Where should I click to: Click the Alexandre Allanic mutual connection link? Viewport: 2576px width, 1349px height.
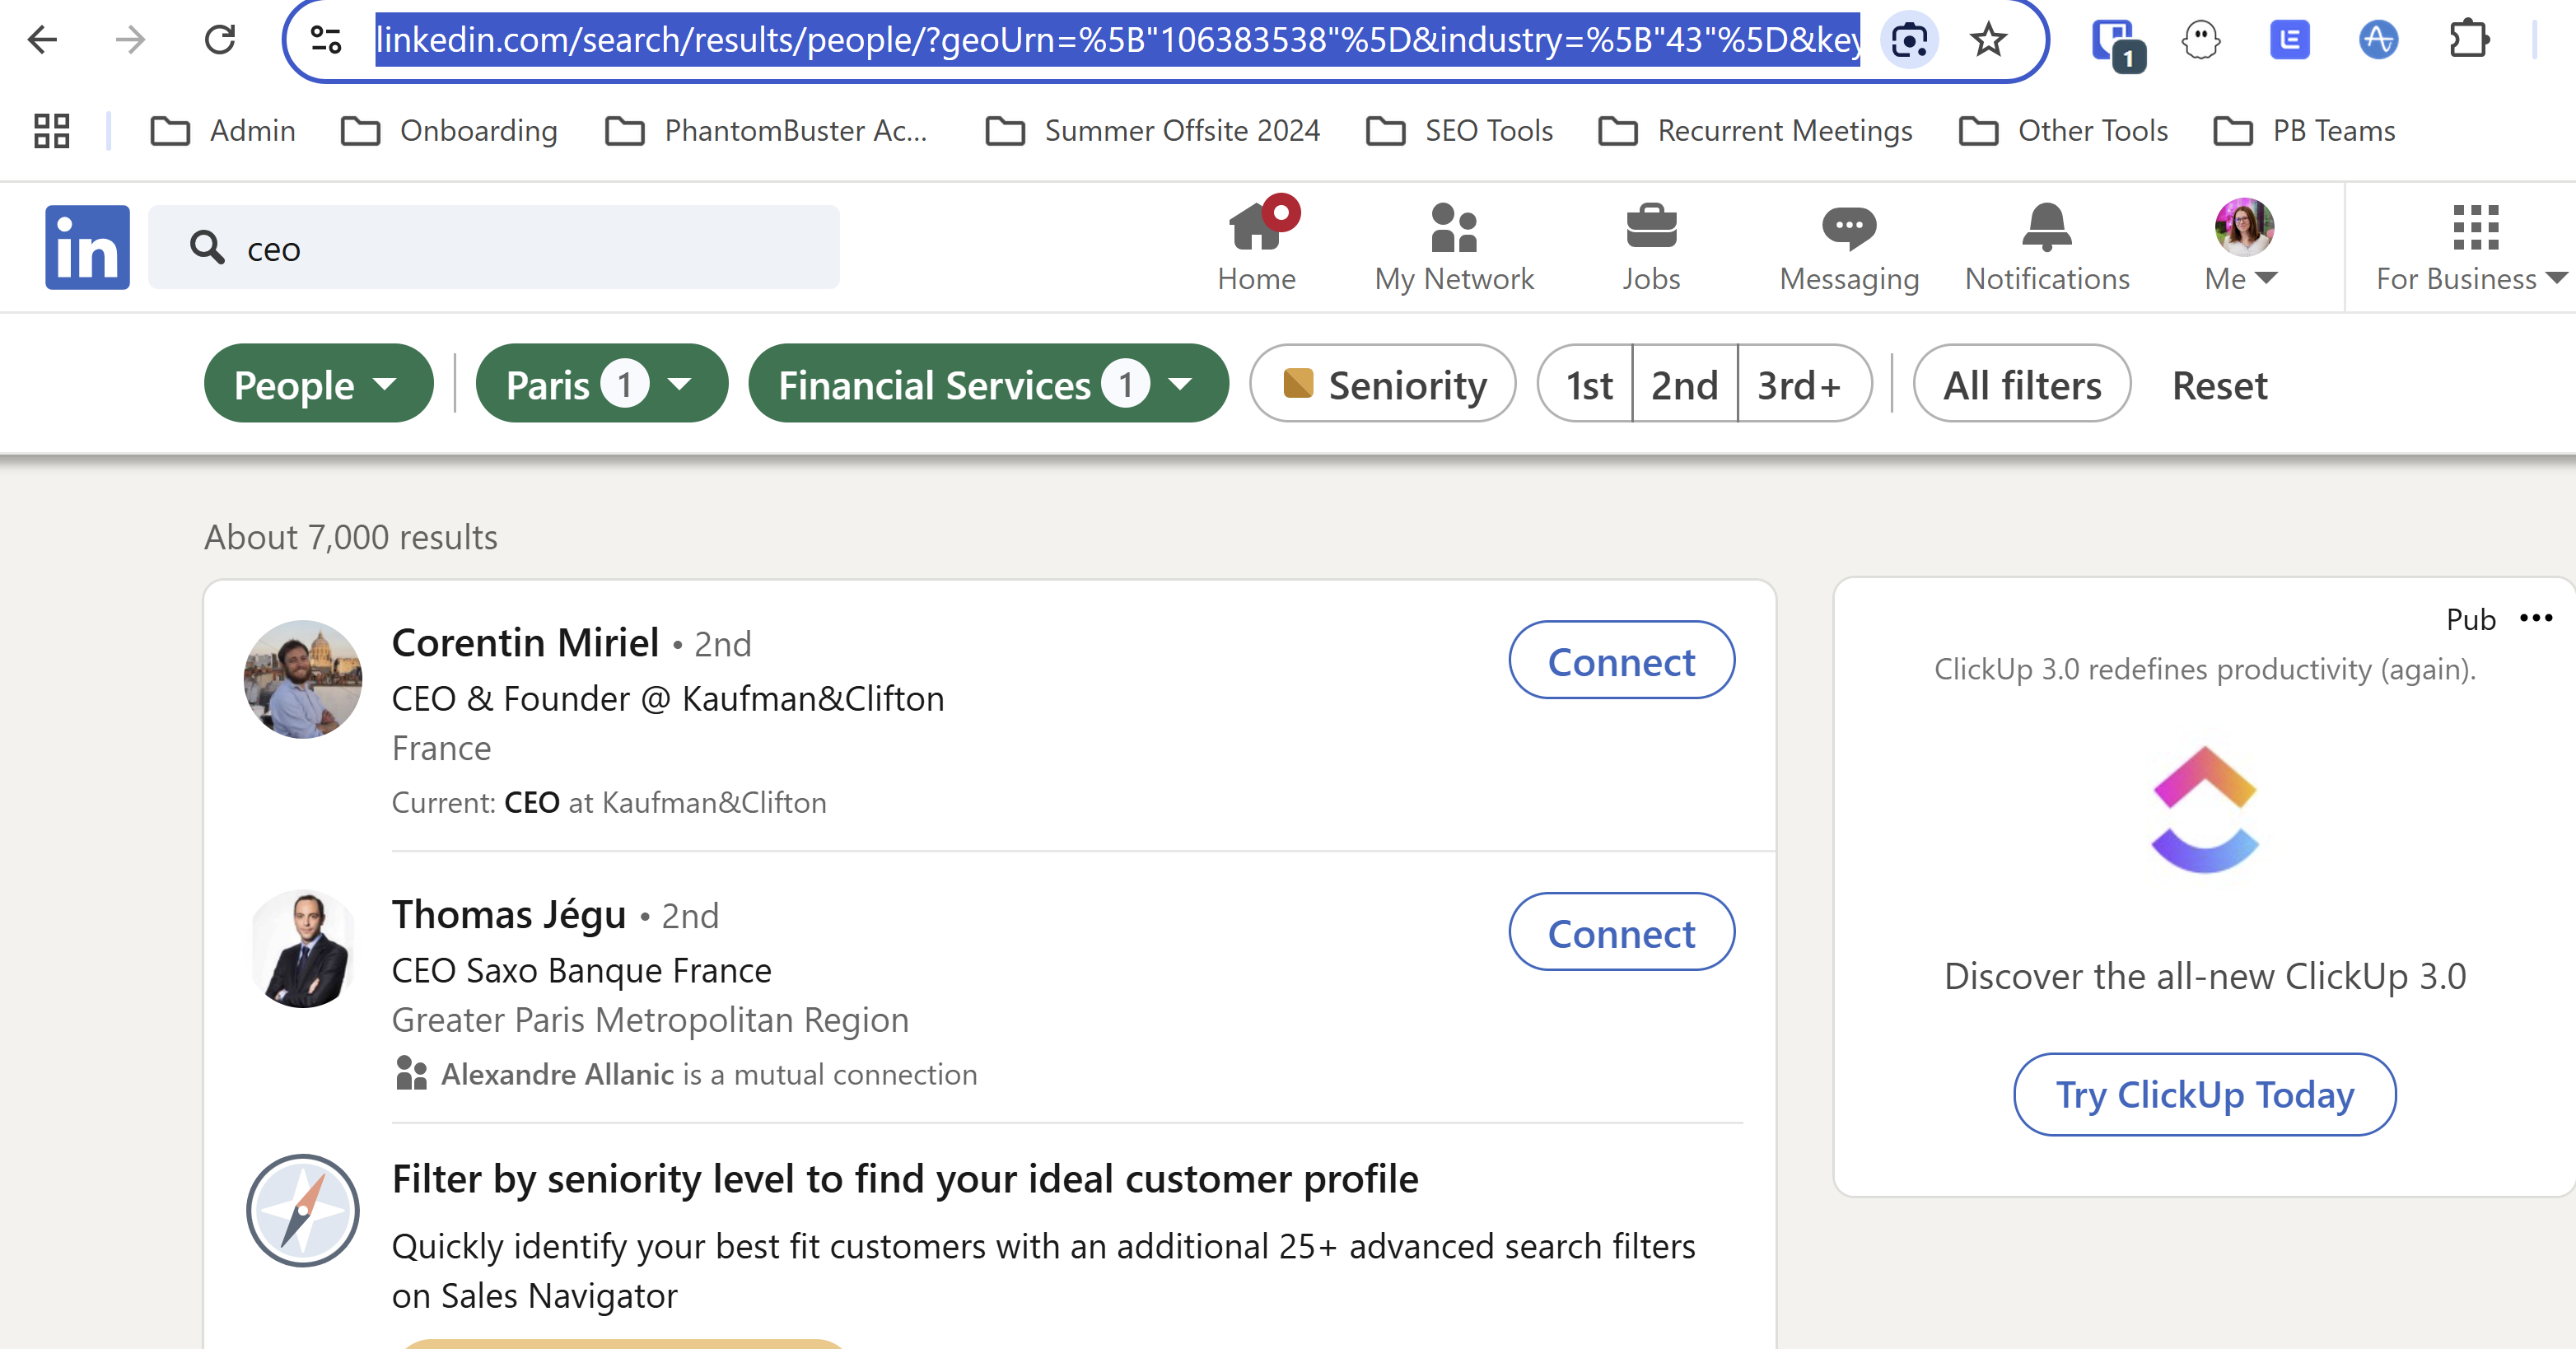(557, 1075)
